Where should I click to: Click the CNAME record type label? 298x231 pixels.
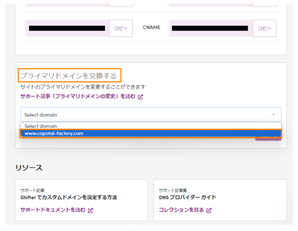click(x=151, y=27)
